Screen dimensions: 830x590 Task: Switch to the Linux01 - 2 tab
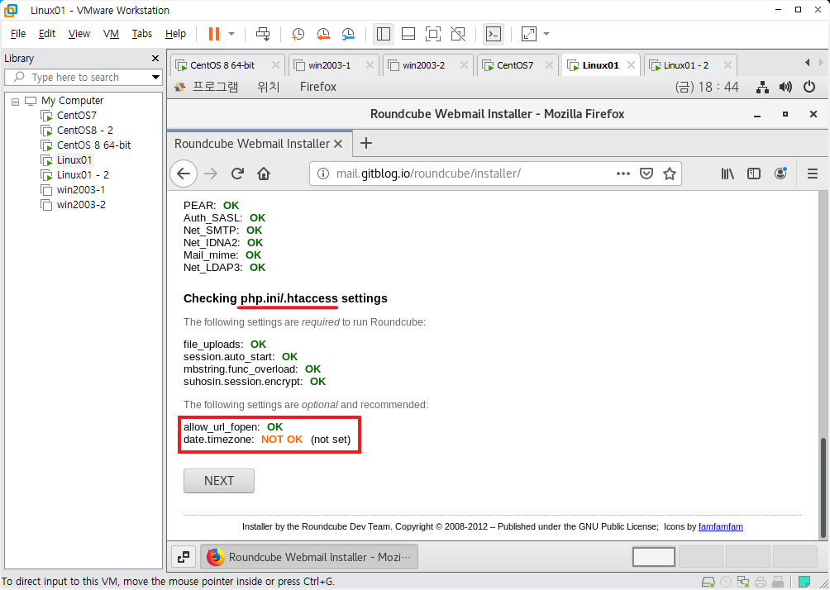[686, 65]
